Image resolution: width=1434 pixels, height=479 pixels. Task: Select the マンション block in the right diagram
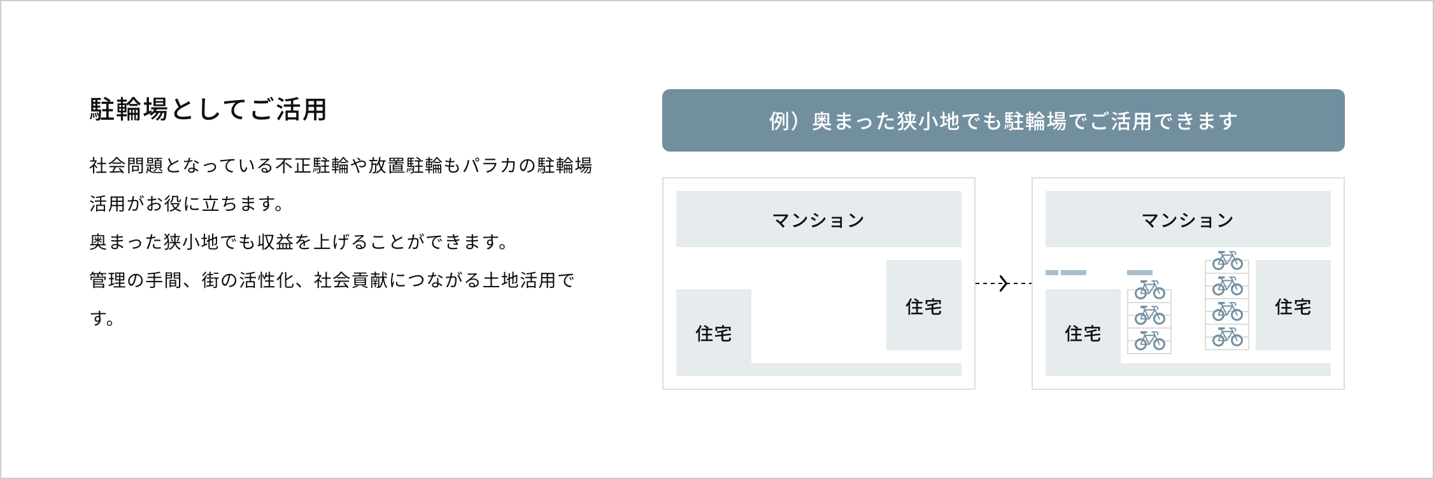click(x=1188, y=219)
